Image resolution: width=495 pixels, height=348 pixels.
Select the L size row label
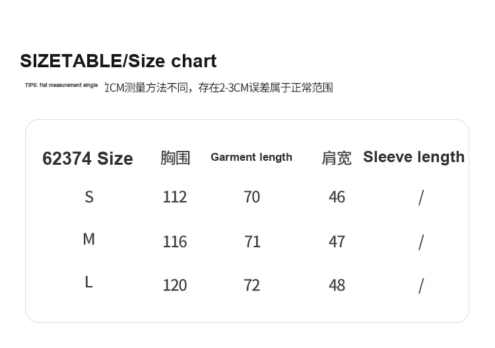[88, 282]
